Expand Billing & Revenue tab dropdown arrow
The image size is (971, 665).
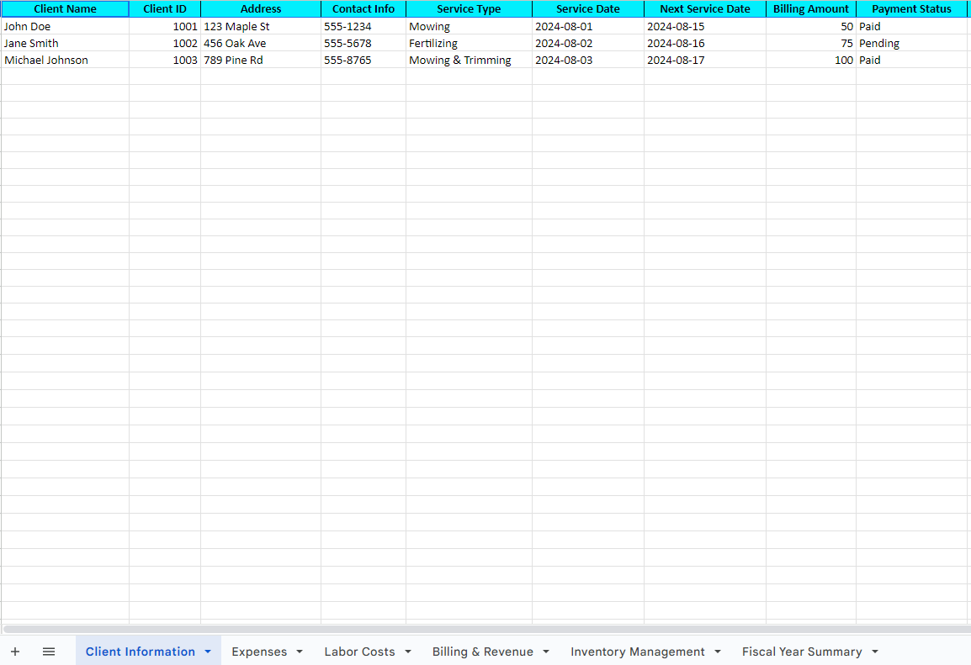pos(546,652)
